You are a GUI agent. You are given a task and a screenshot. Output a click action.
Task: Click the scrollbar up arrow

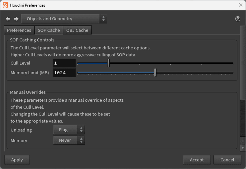(x=242, y=141)
